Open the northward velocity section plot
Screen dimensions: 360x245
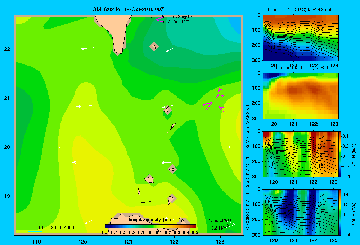coord(301,154)
